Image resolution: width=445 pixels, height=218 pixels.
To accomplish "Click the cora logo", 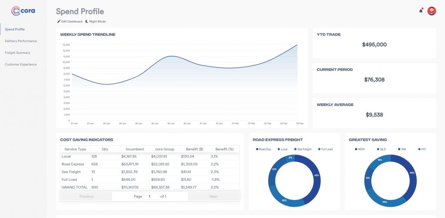I will (23, 11).
